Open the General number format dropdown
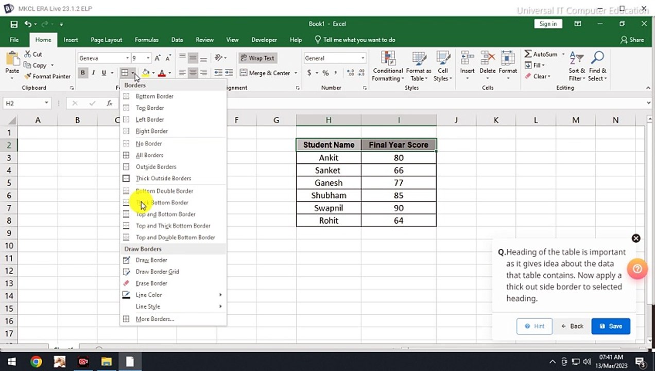The height and width of the screenshot is (371, 655). 363,58
